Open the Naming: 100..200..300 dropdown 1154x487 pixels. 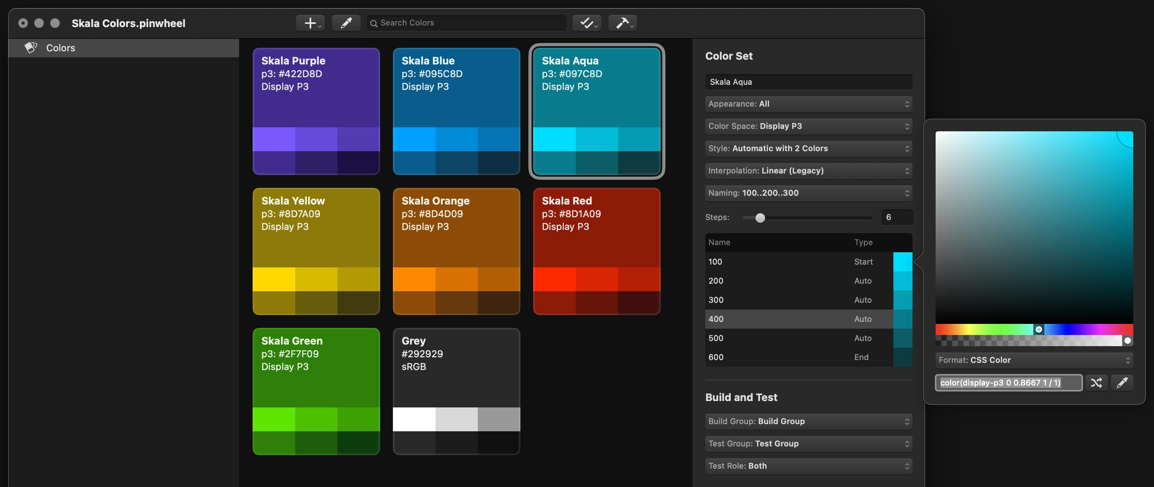click(809, 193)
